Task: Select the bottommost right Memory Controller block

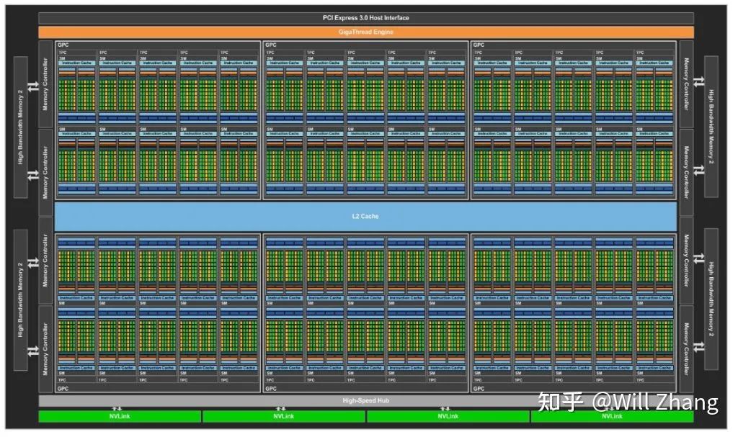Action: coord(685,349)
